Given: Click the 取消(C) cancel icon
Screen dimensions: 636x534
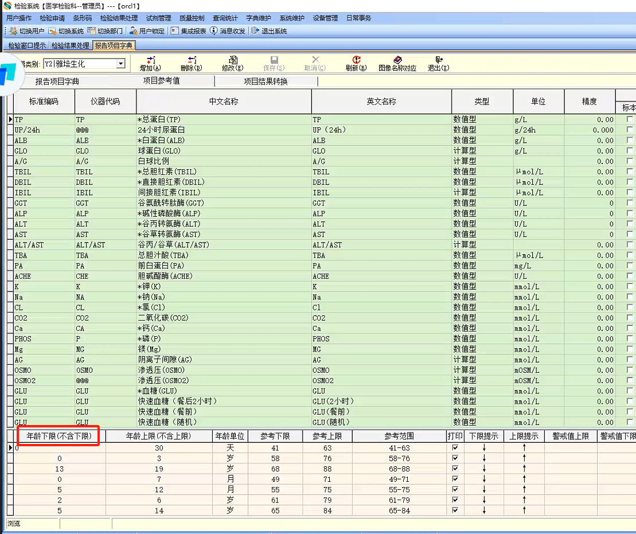Looking at the screenshot, I should 315,60.
